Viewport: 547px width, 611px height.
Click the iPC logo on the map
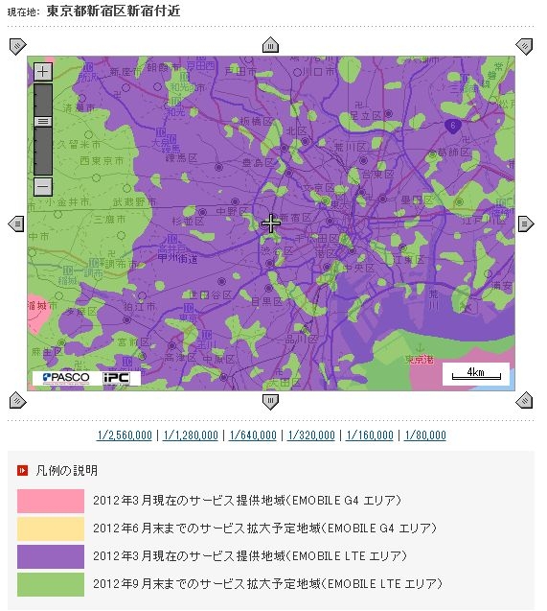pyautogui.click(x=116, y=378)
